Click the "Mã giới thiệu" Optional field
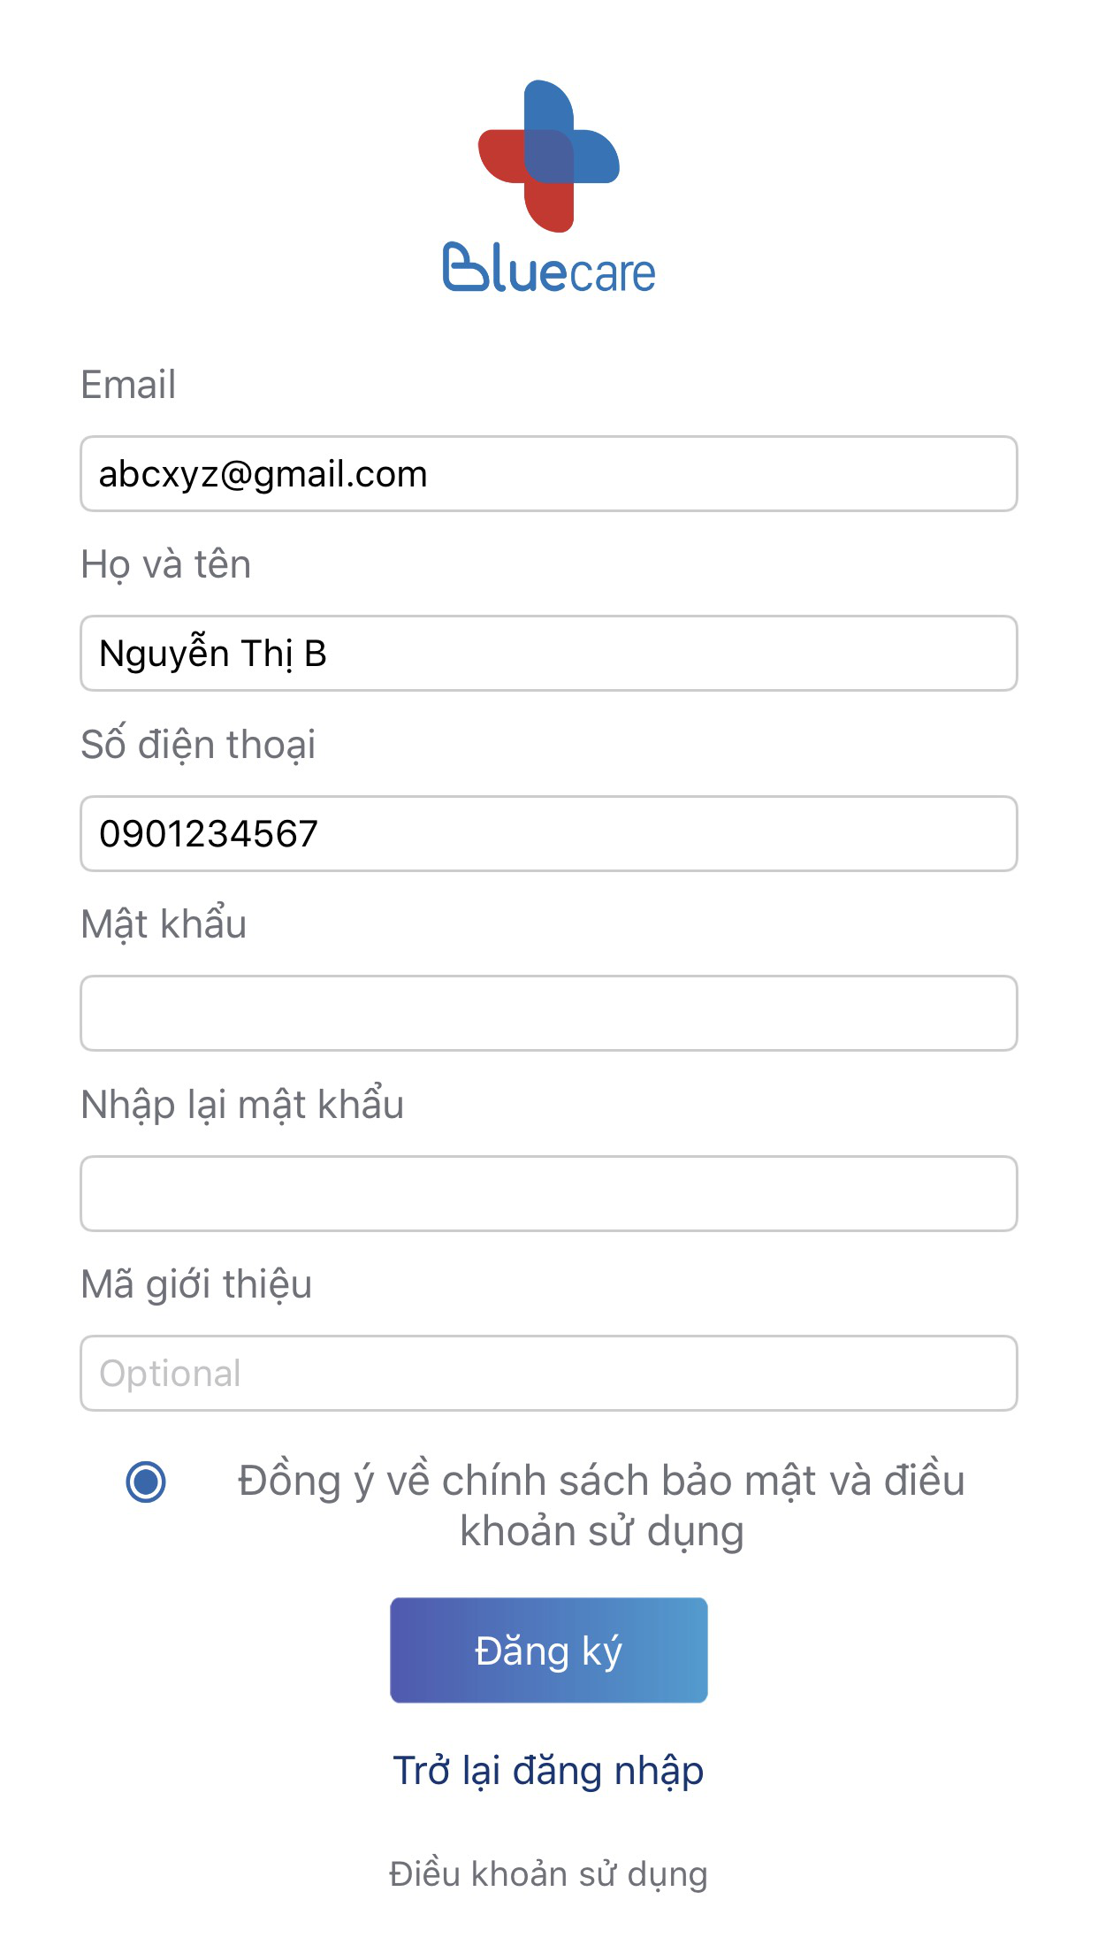1098x1953 pixels. (548, 1374)
